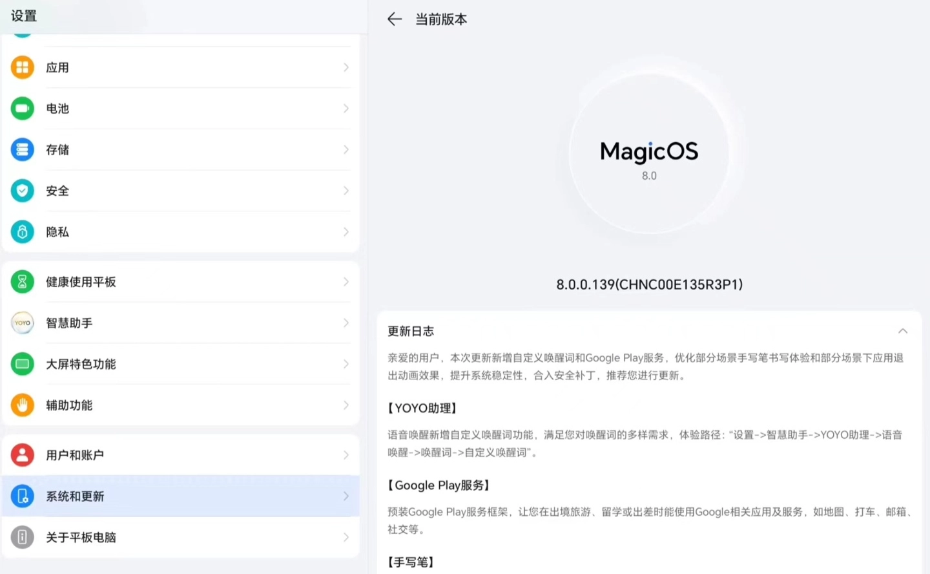Tap the YOYO assistant icon

(23, 323)
